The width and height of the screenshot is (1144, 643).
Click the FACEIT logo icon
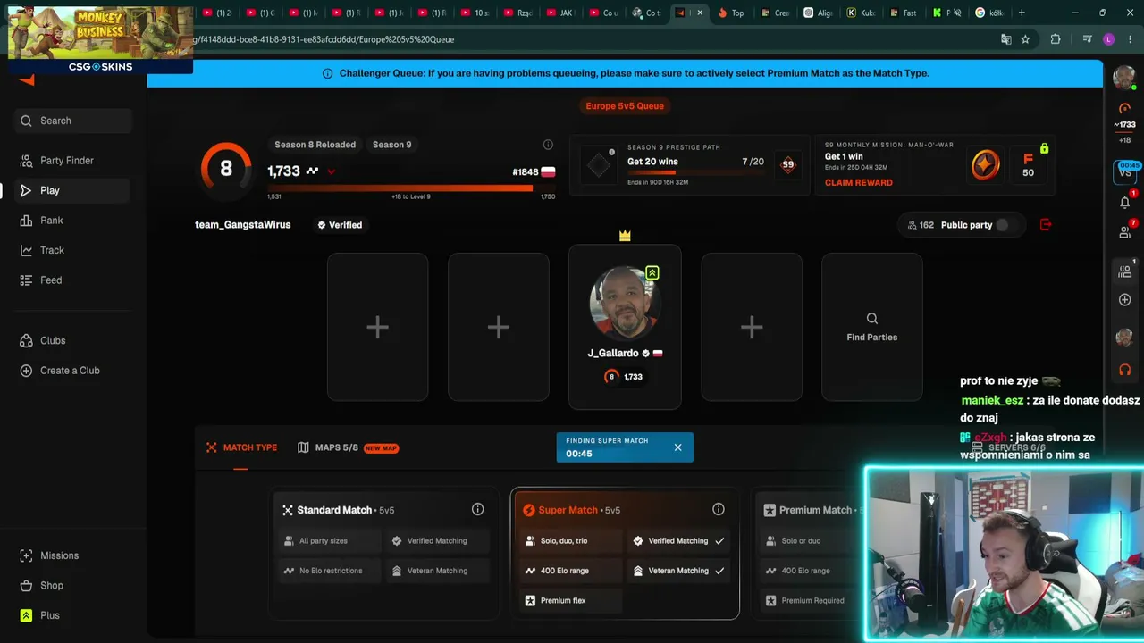click(27, 80)
